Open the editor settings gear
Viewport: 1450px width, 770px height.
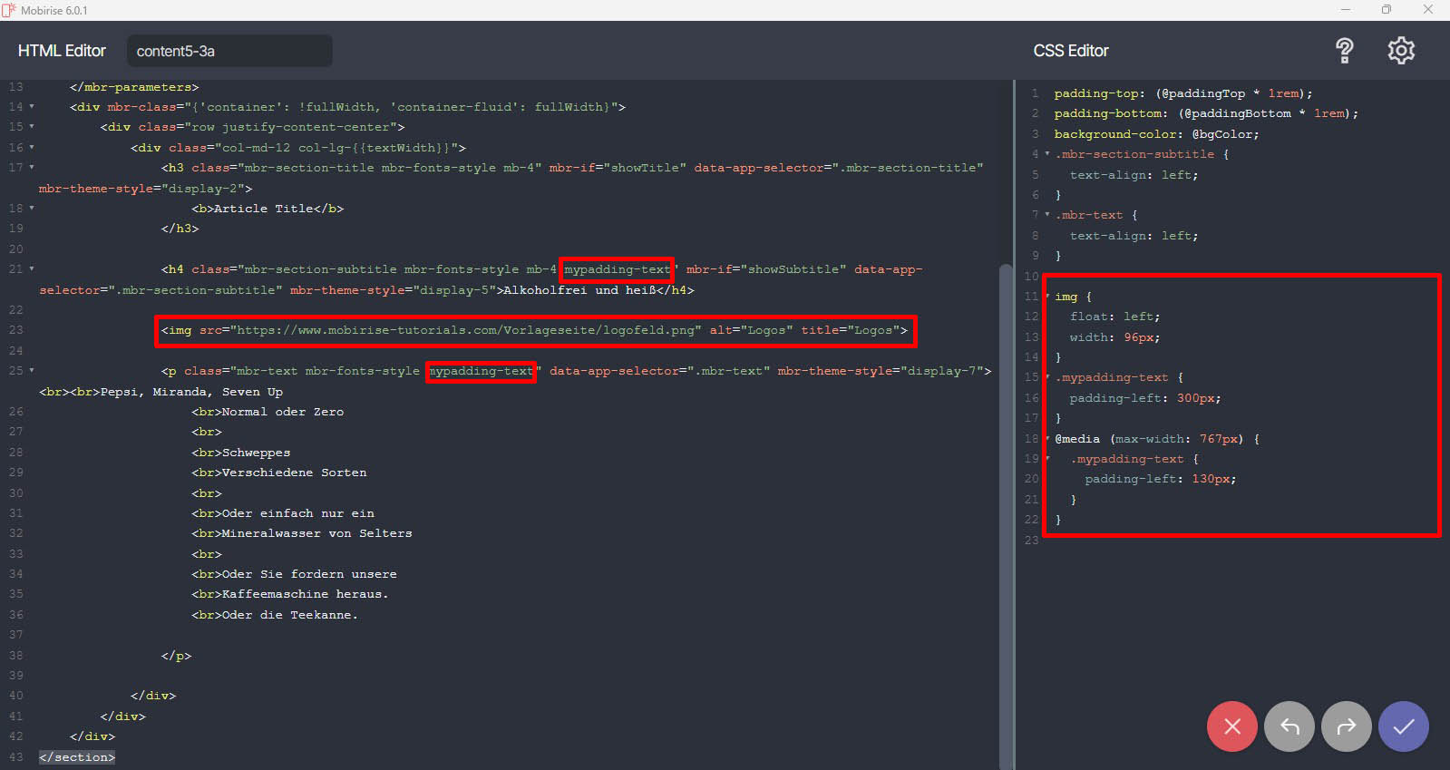coord(1401,51)
